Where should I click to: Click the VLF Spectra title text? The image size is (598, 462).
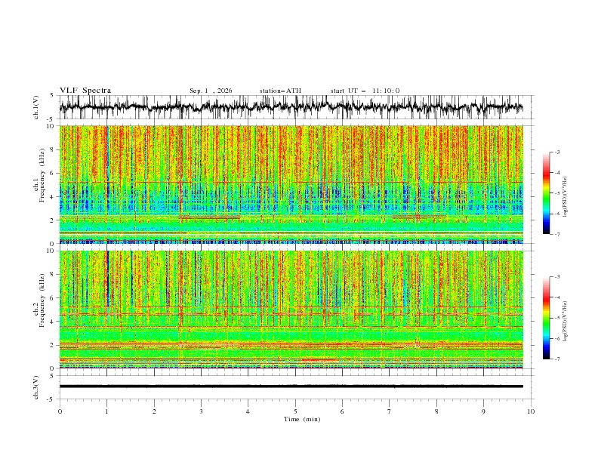point(85,91)
